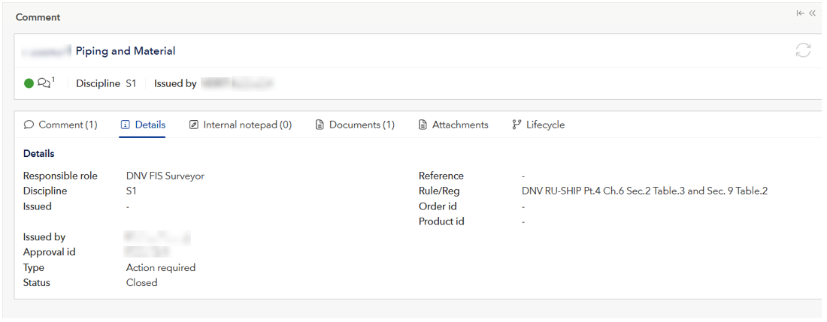This screenshot has height=322, width=827.
Task: Click the refresh icon for the comment
Action: coord(803,50)
